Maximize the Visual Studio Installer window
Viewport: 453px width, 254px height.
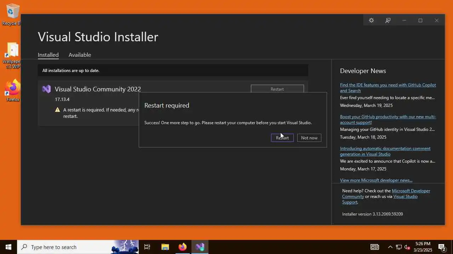tap(420, 20)
